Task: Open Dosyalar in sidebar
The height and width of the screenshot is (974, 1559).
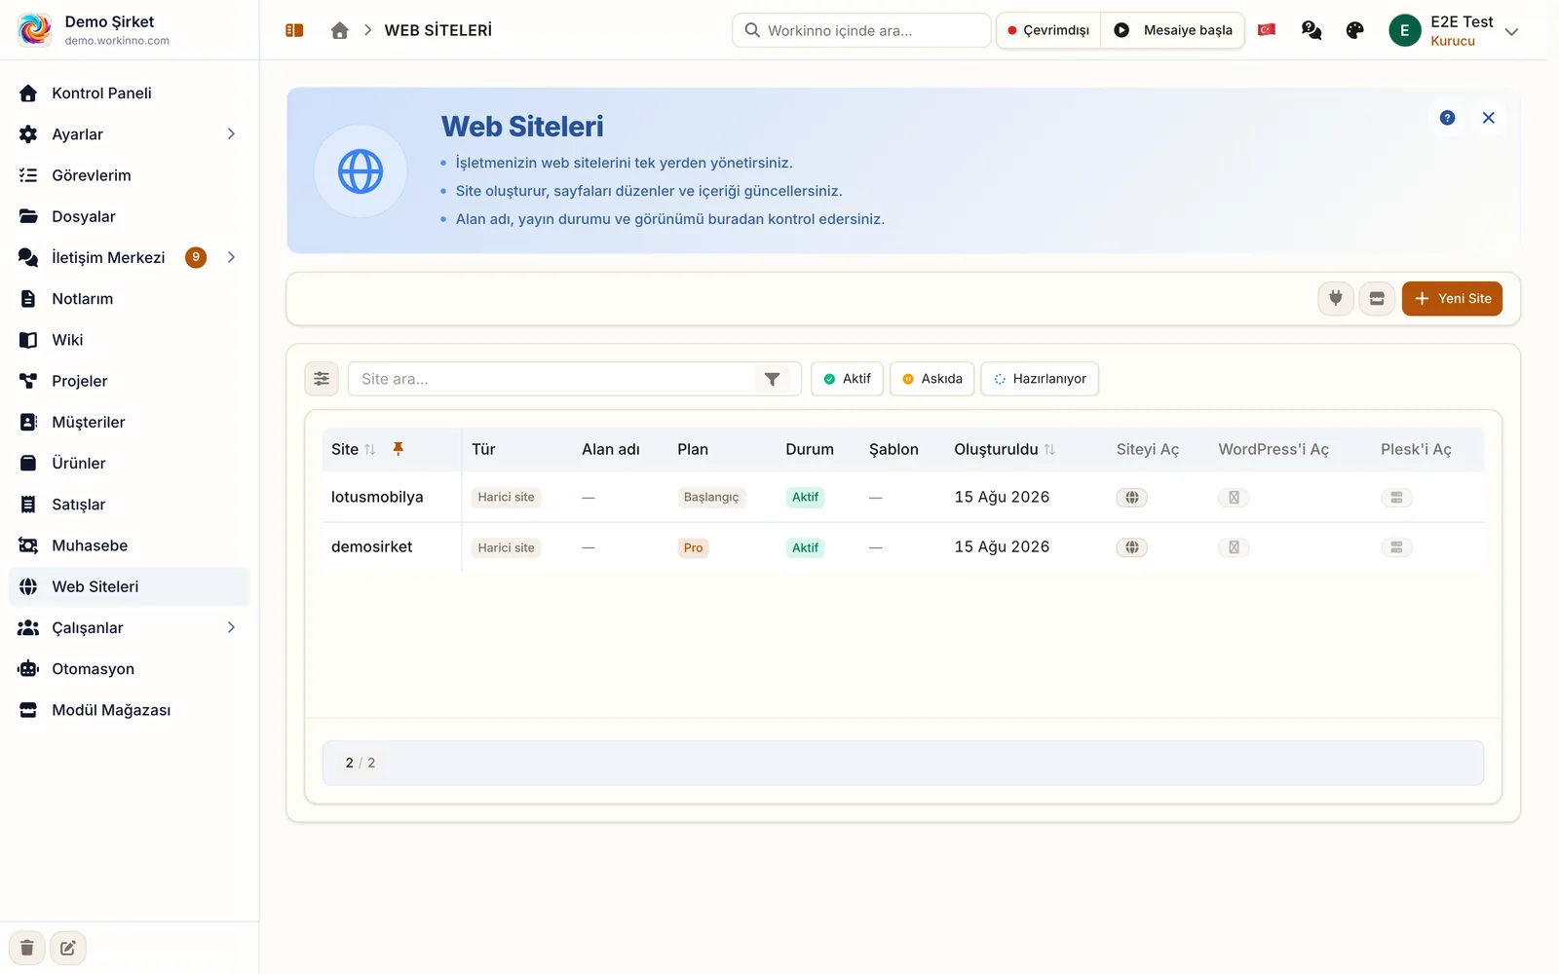Action: tap(129, 216)
